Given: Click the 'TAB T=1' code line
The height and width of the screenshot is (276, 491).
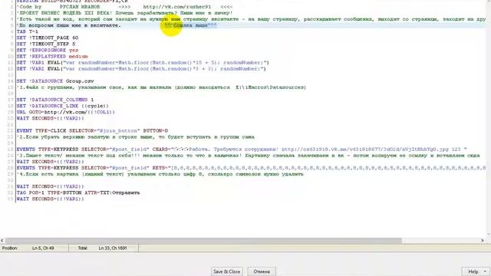Looking at the screenshot, I should coord(28,31).
